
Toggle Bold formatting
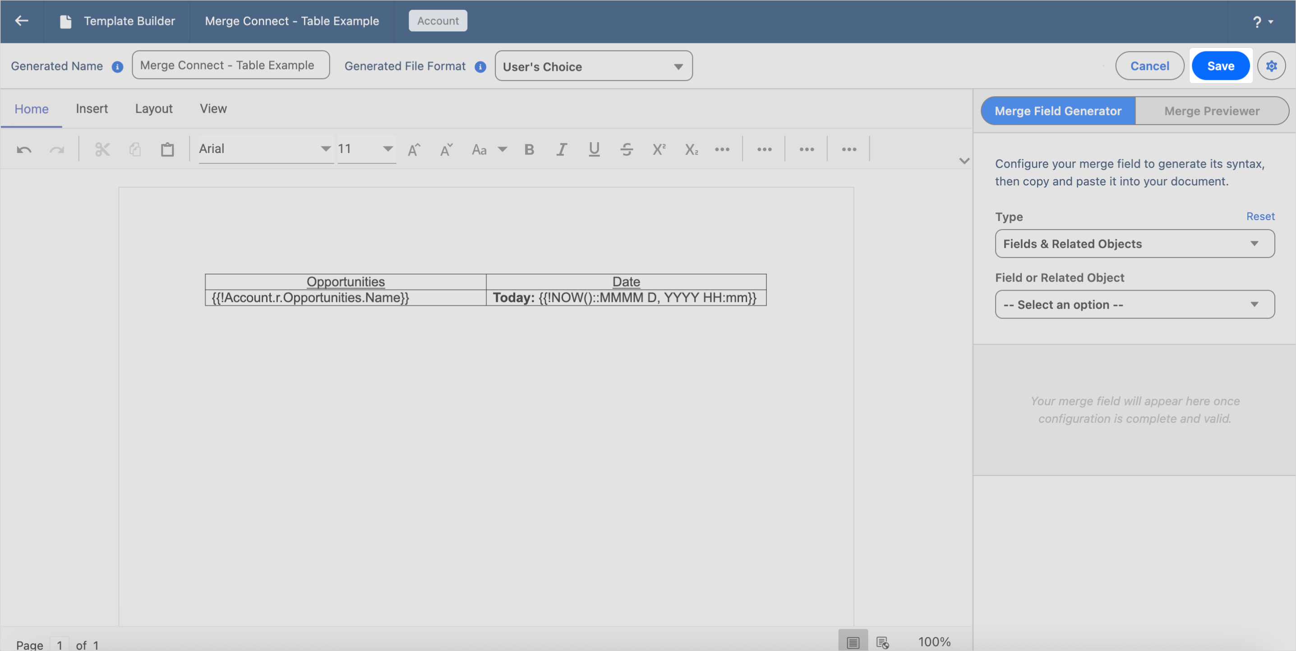point(529,149)
